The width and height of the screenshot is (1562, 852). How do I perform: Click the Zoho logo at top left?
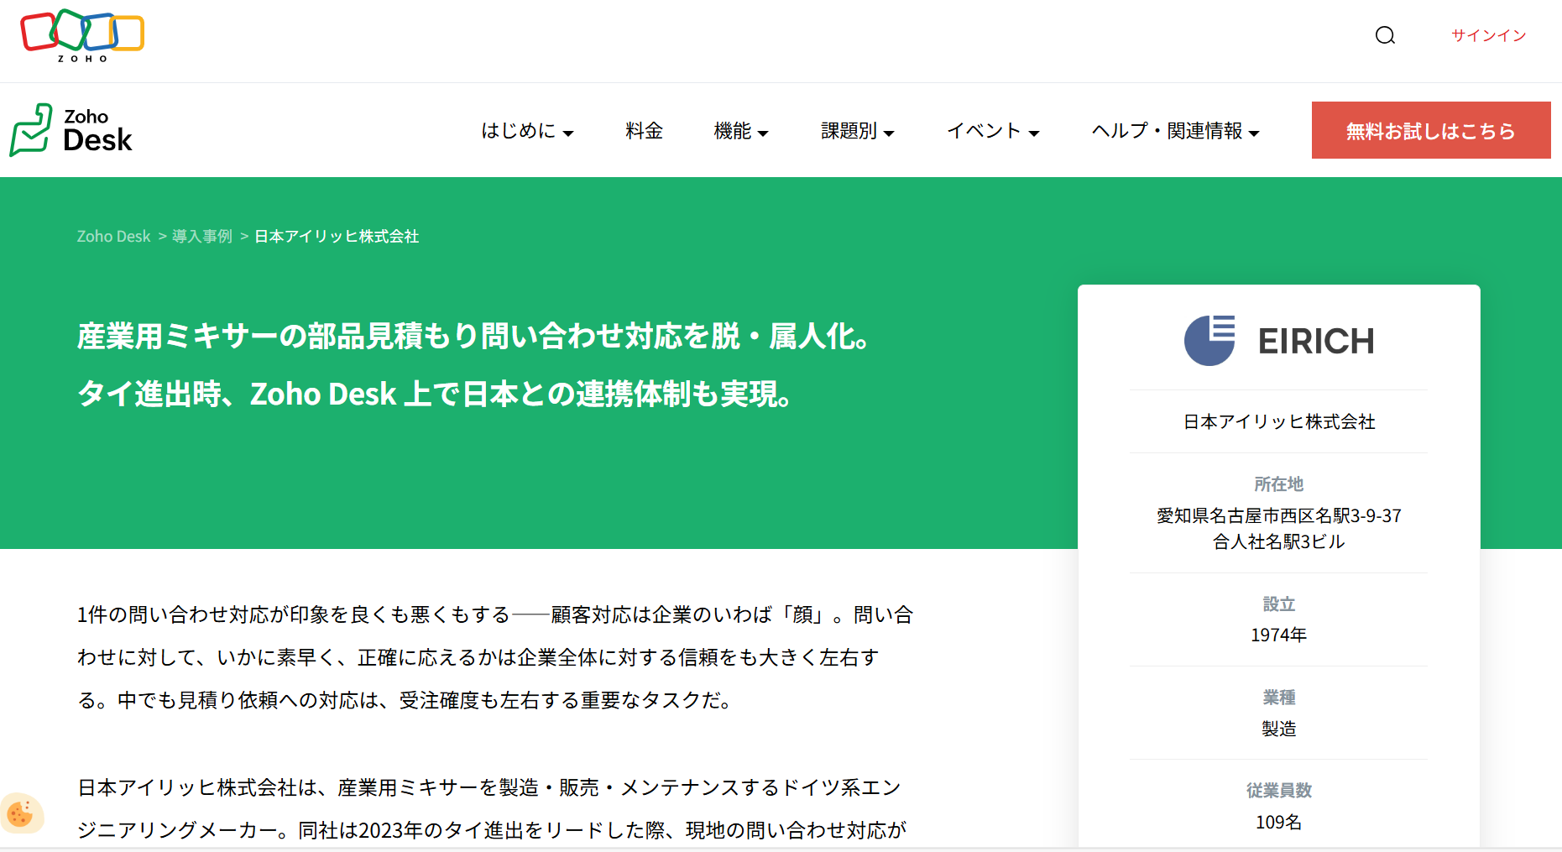[82, 35]
